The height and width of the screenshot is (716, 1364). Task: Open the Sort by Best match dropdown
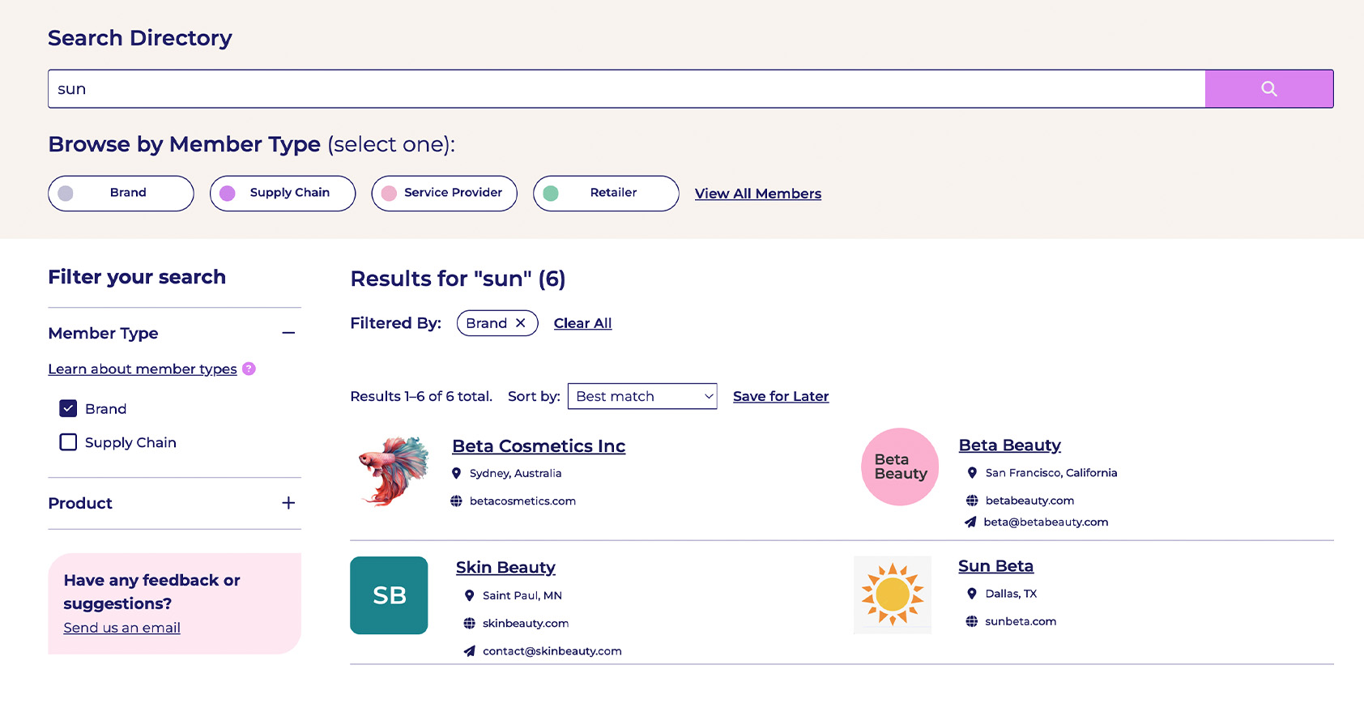642,396
